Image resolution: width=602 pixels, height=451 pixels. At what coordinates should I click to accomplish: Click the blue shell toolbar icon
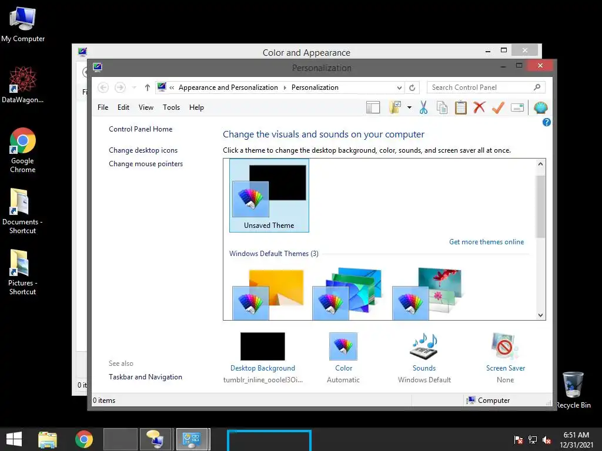541,108
